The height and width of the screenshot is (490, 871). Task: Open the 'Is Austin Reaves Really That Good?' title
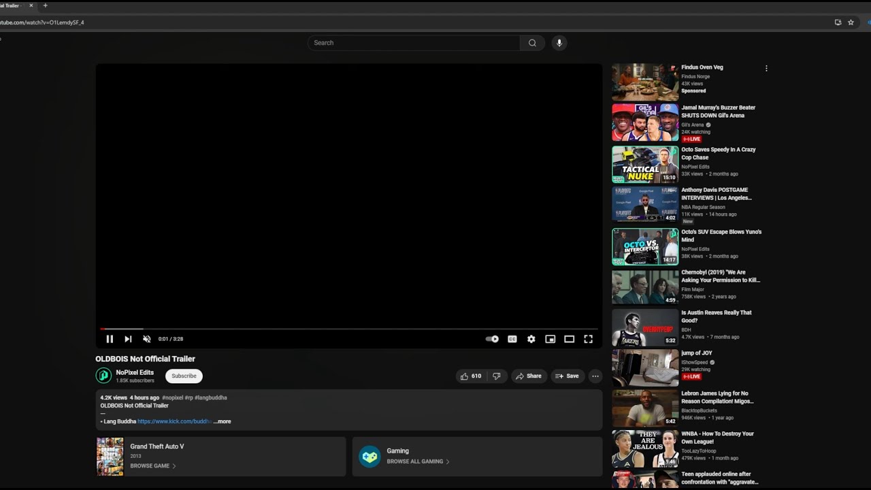coord(717,316)
